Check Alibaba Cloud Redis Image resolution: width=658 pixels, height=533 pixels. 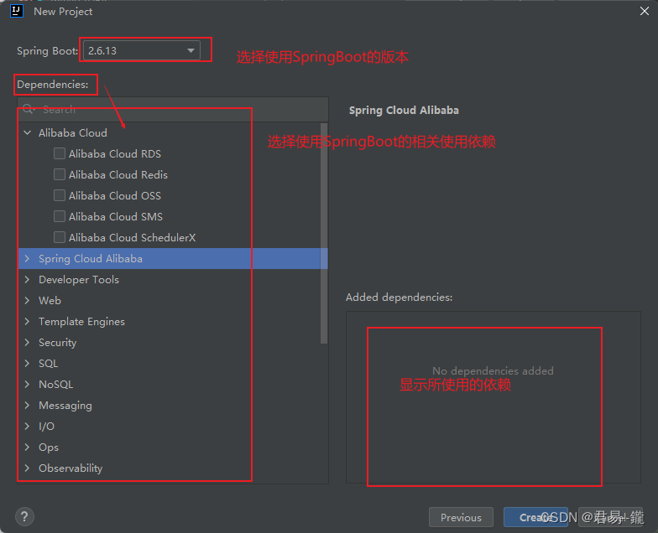60,174
